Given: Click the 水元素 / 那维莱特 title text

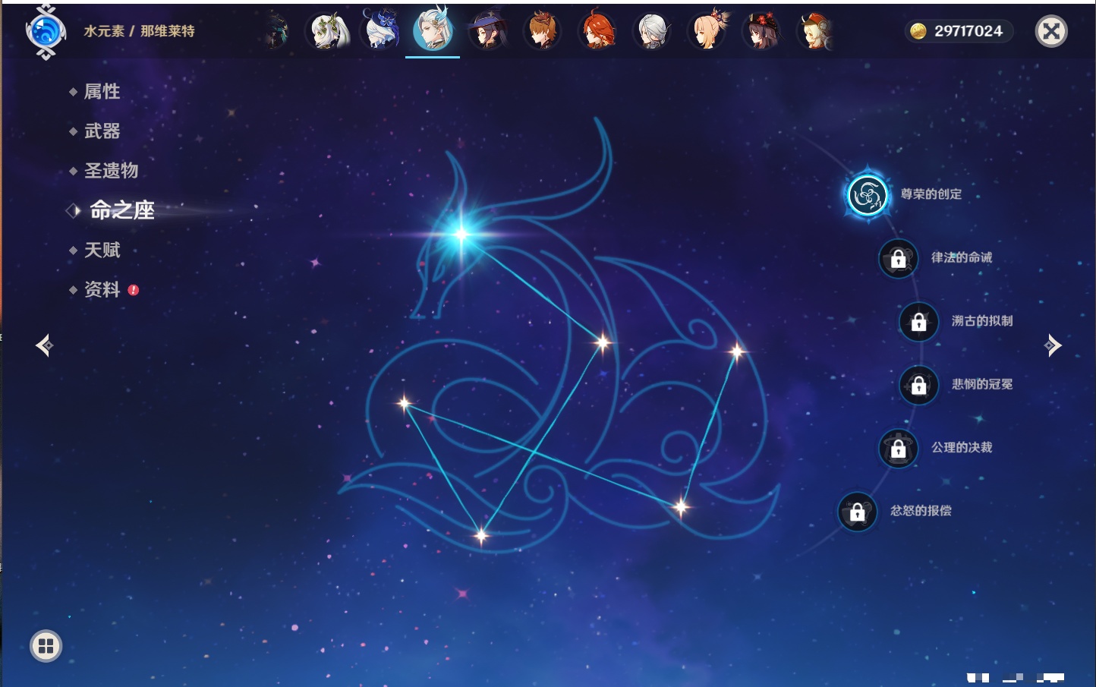Looking at the screenshot, I should [139, 31].
